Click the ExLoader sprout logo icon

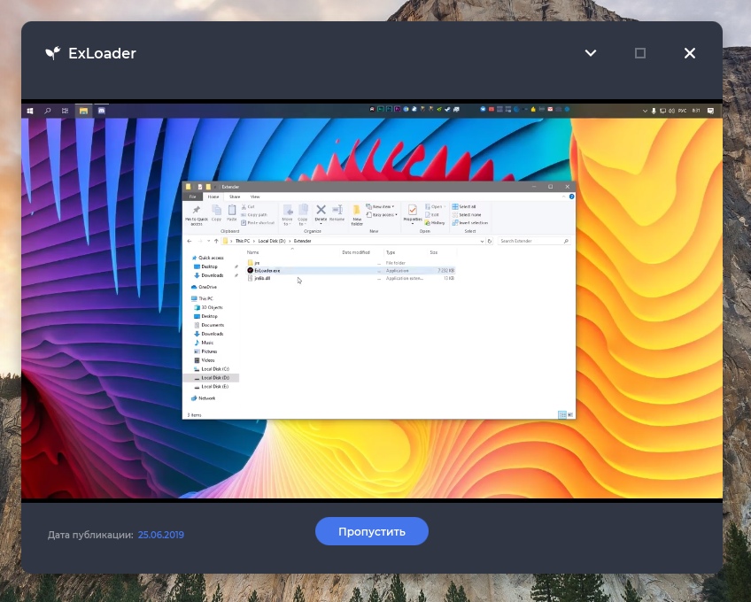click(x=53, y=53)
